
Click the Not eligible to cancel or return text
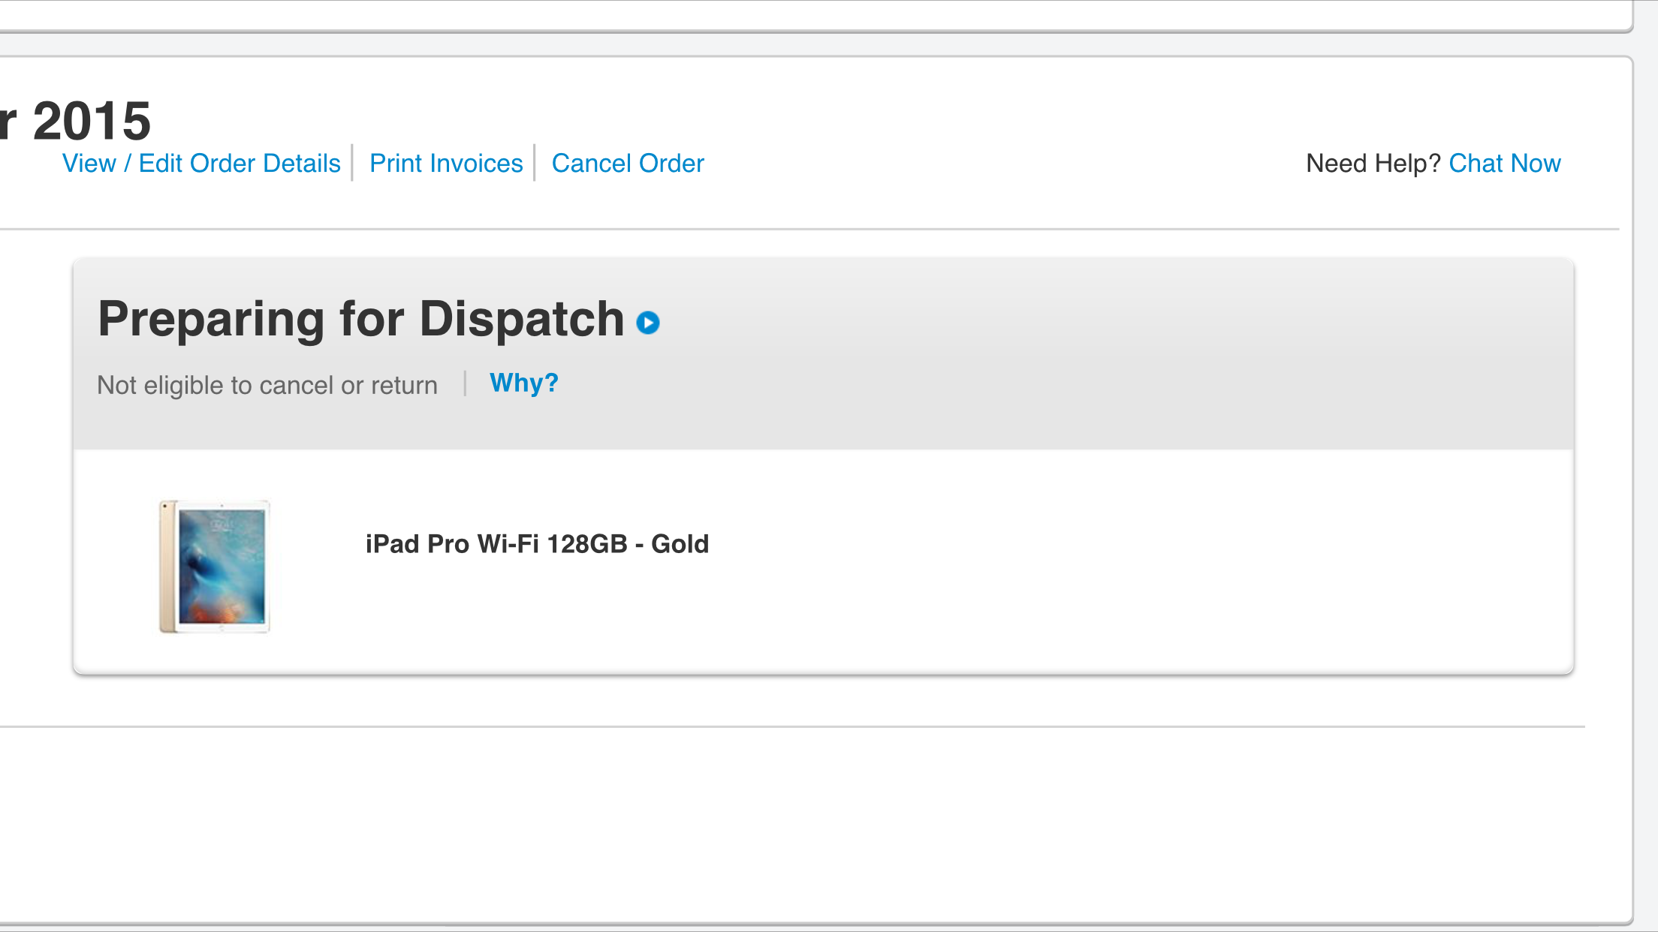pos(267,385)
